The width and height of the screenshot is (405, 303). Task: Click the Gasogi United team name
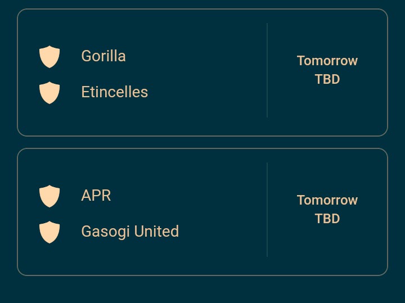coord(130,232)
